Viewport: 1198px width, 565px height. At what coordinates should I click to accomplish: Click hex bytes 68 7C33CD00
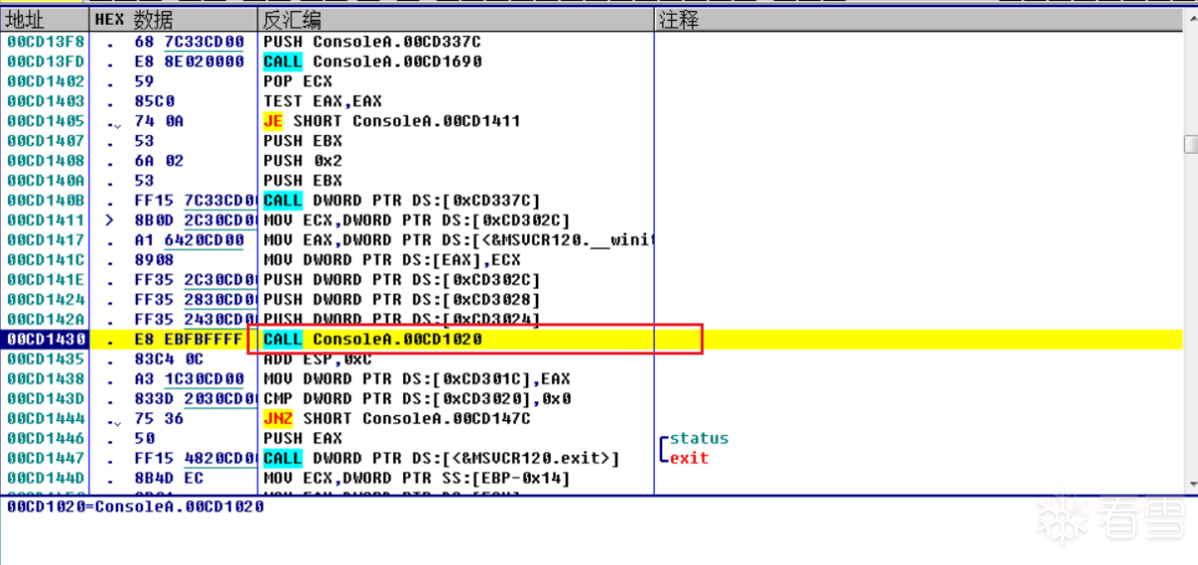pos(189,42)
